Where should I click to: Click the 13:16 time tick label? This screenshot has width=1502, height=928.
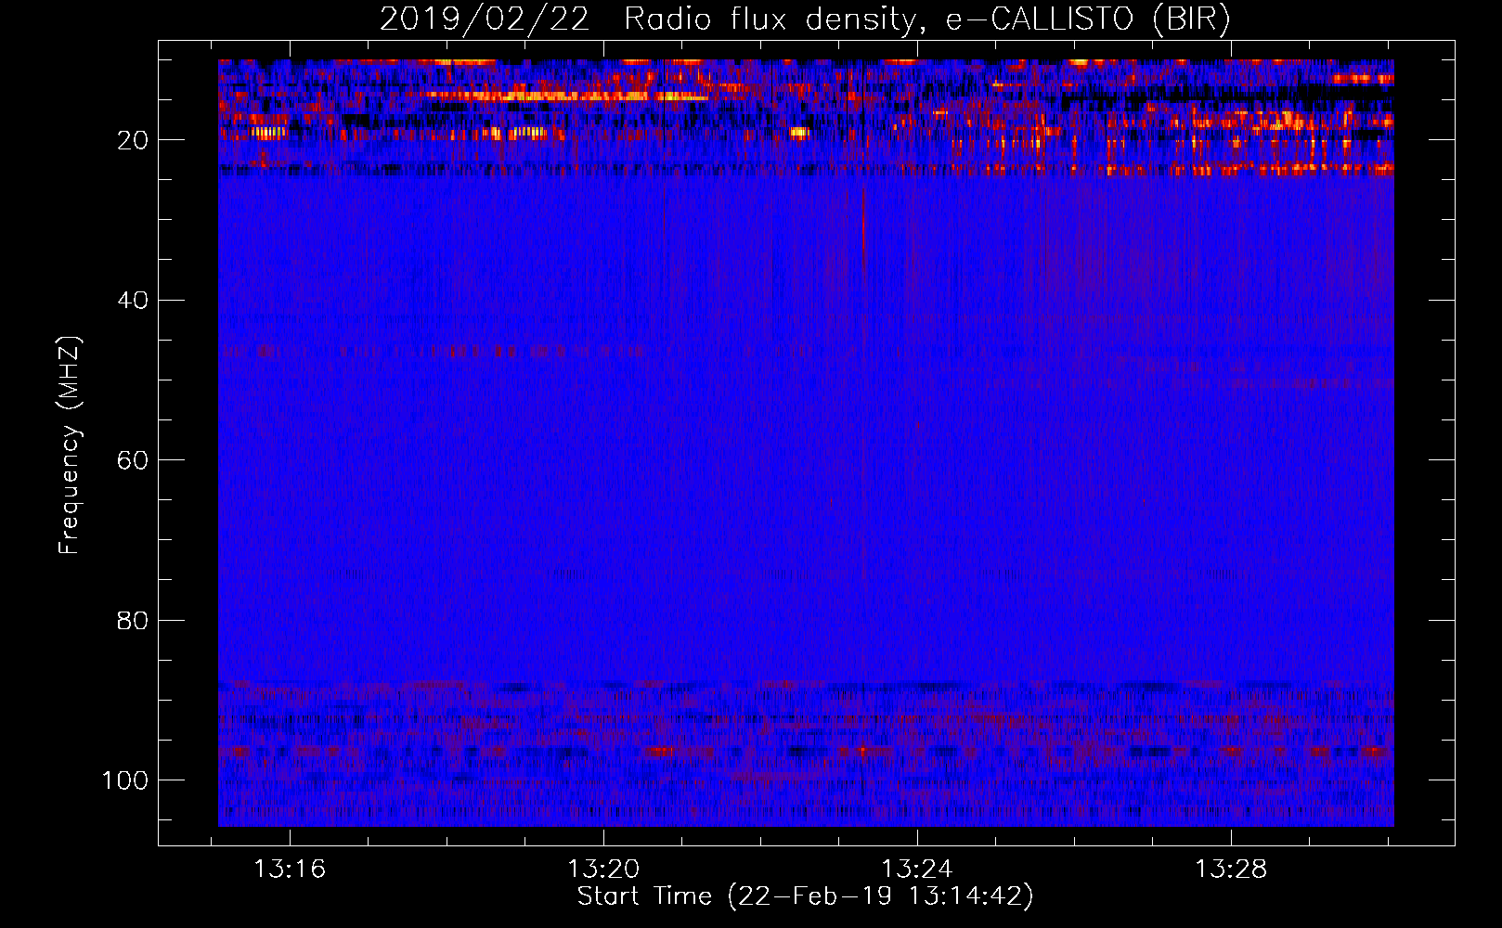coord(290,870)
